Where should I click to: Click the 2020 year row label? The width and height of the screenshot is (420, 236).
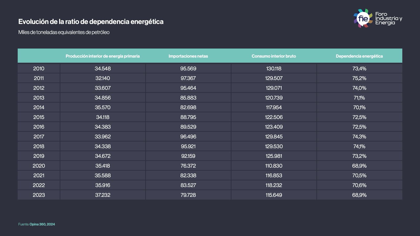click(x=39, y=166)
